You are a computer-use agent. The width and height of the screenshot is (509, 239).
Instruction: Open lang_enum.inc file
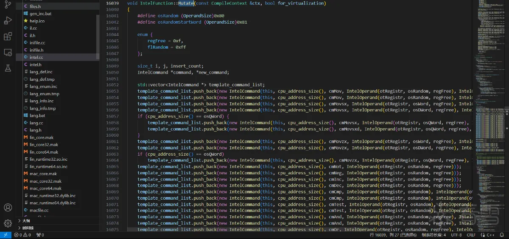tap(58, 86)
